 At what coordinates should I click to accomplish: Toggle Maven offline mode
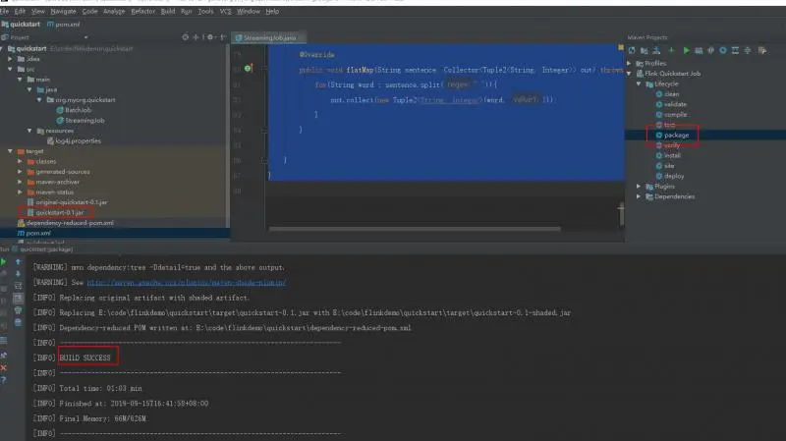tap(710, 51)
